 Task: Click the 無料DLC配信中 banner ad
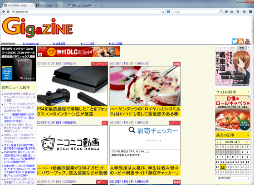[78, 52]
